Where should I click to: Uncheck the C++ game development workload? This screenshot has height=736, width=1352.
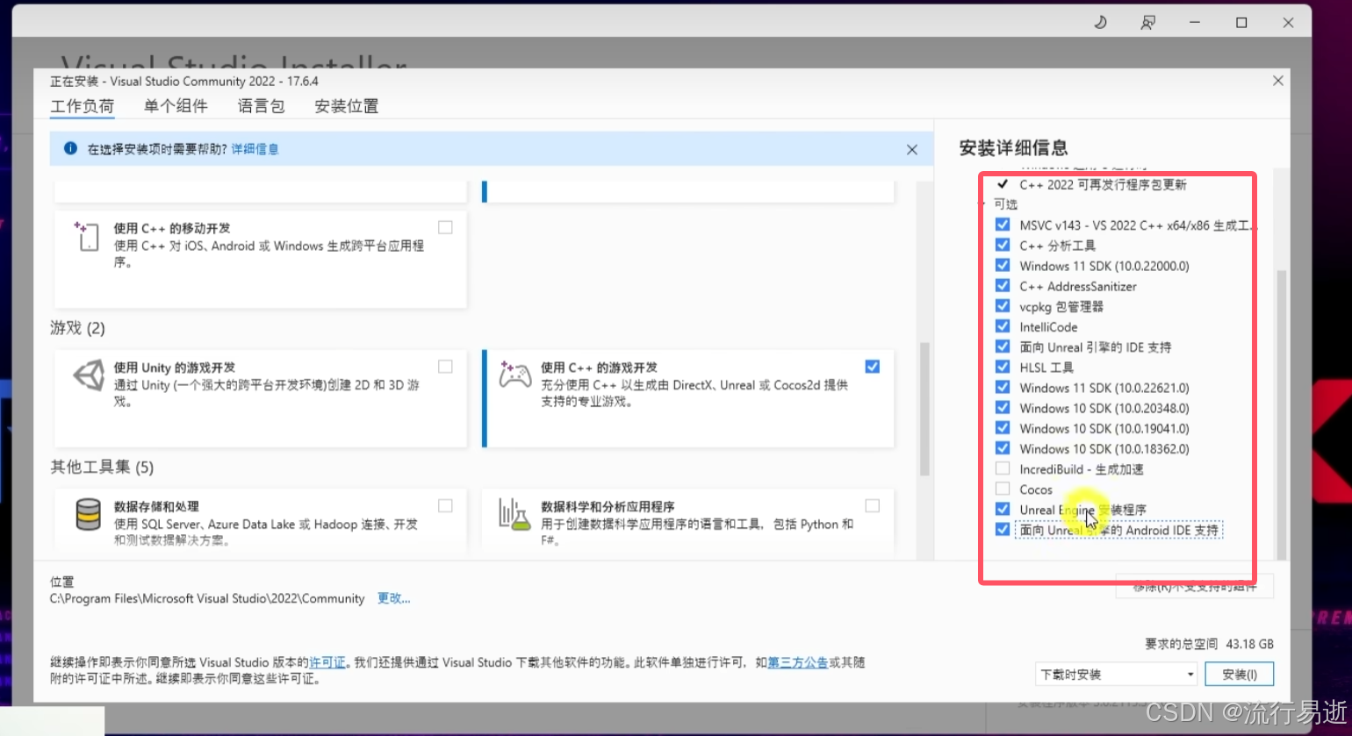pyautogui.click(x=872, y=367)
